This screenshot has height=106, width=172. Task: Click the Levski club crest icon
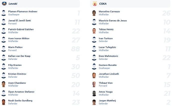click(4, 3)
